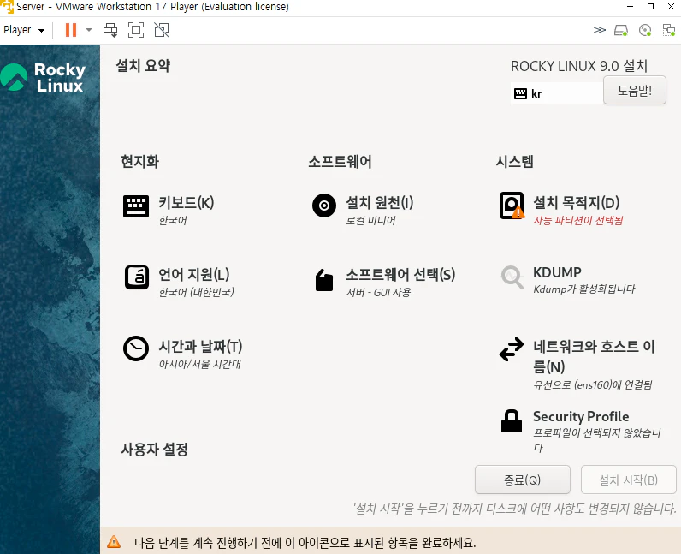Click the 시스템 section heading

click(515, 162)
